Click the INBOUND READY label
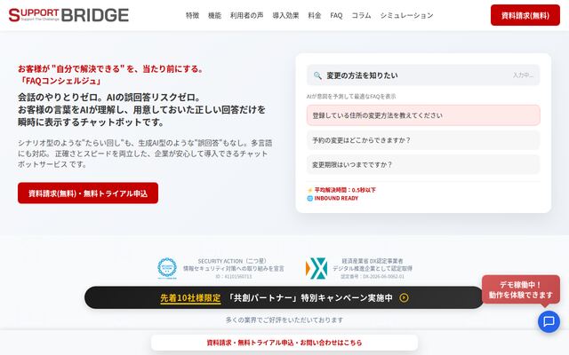This screenshot has height=355, width=569. [336, 199]
